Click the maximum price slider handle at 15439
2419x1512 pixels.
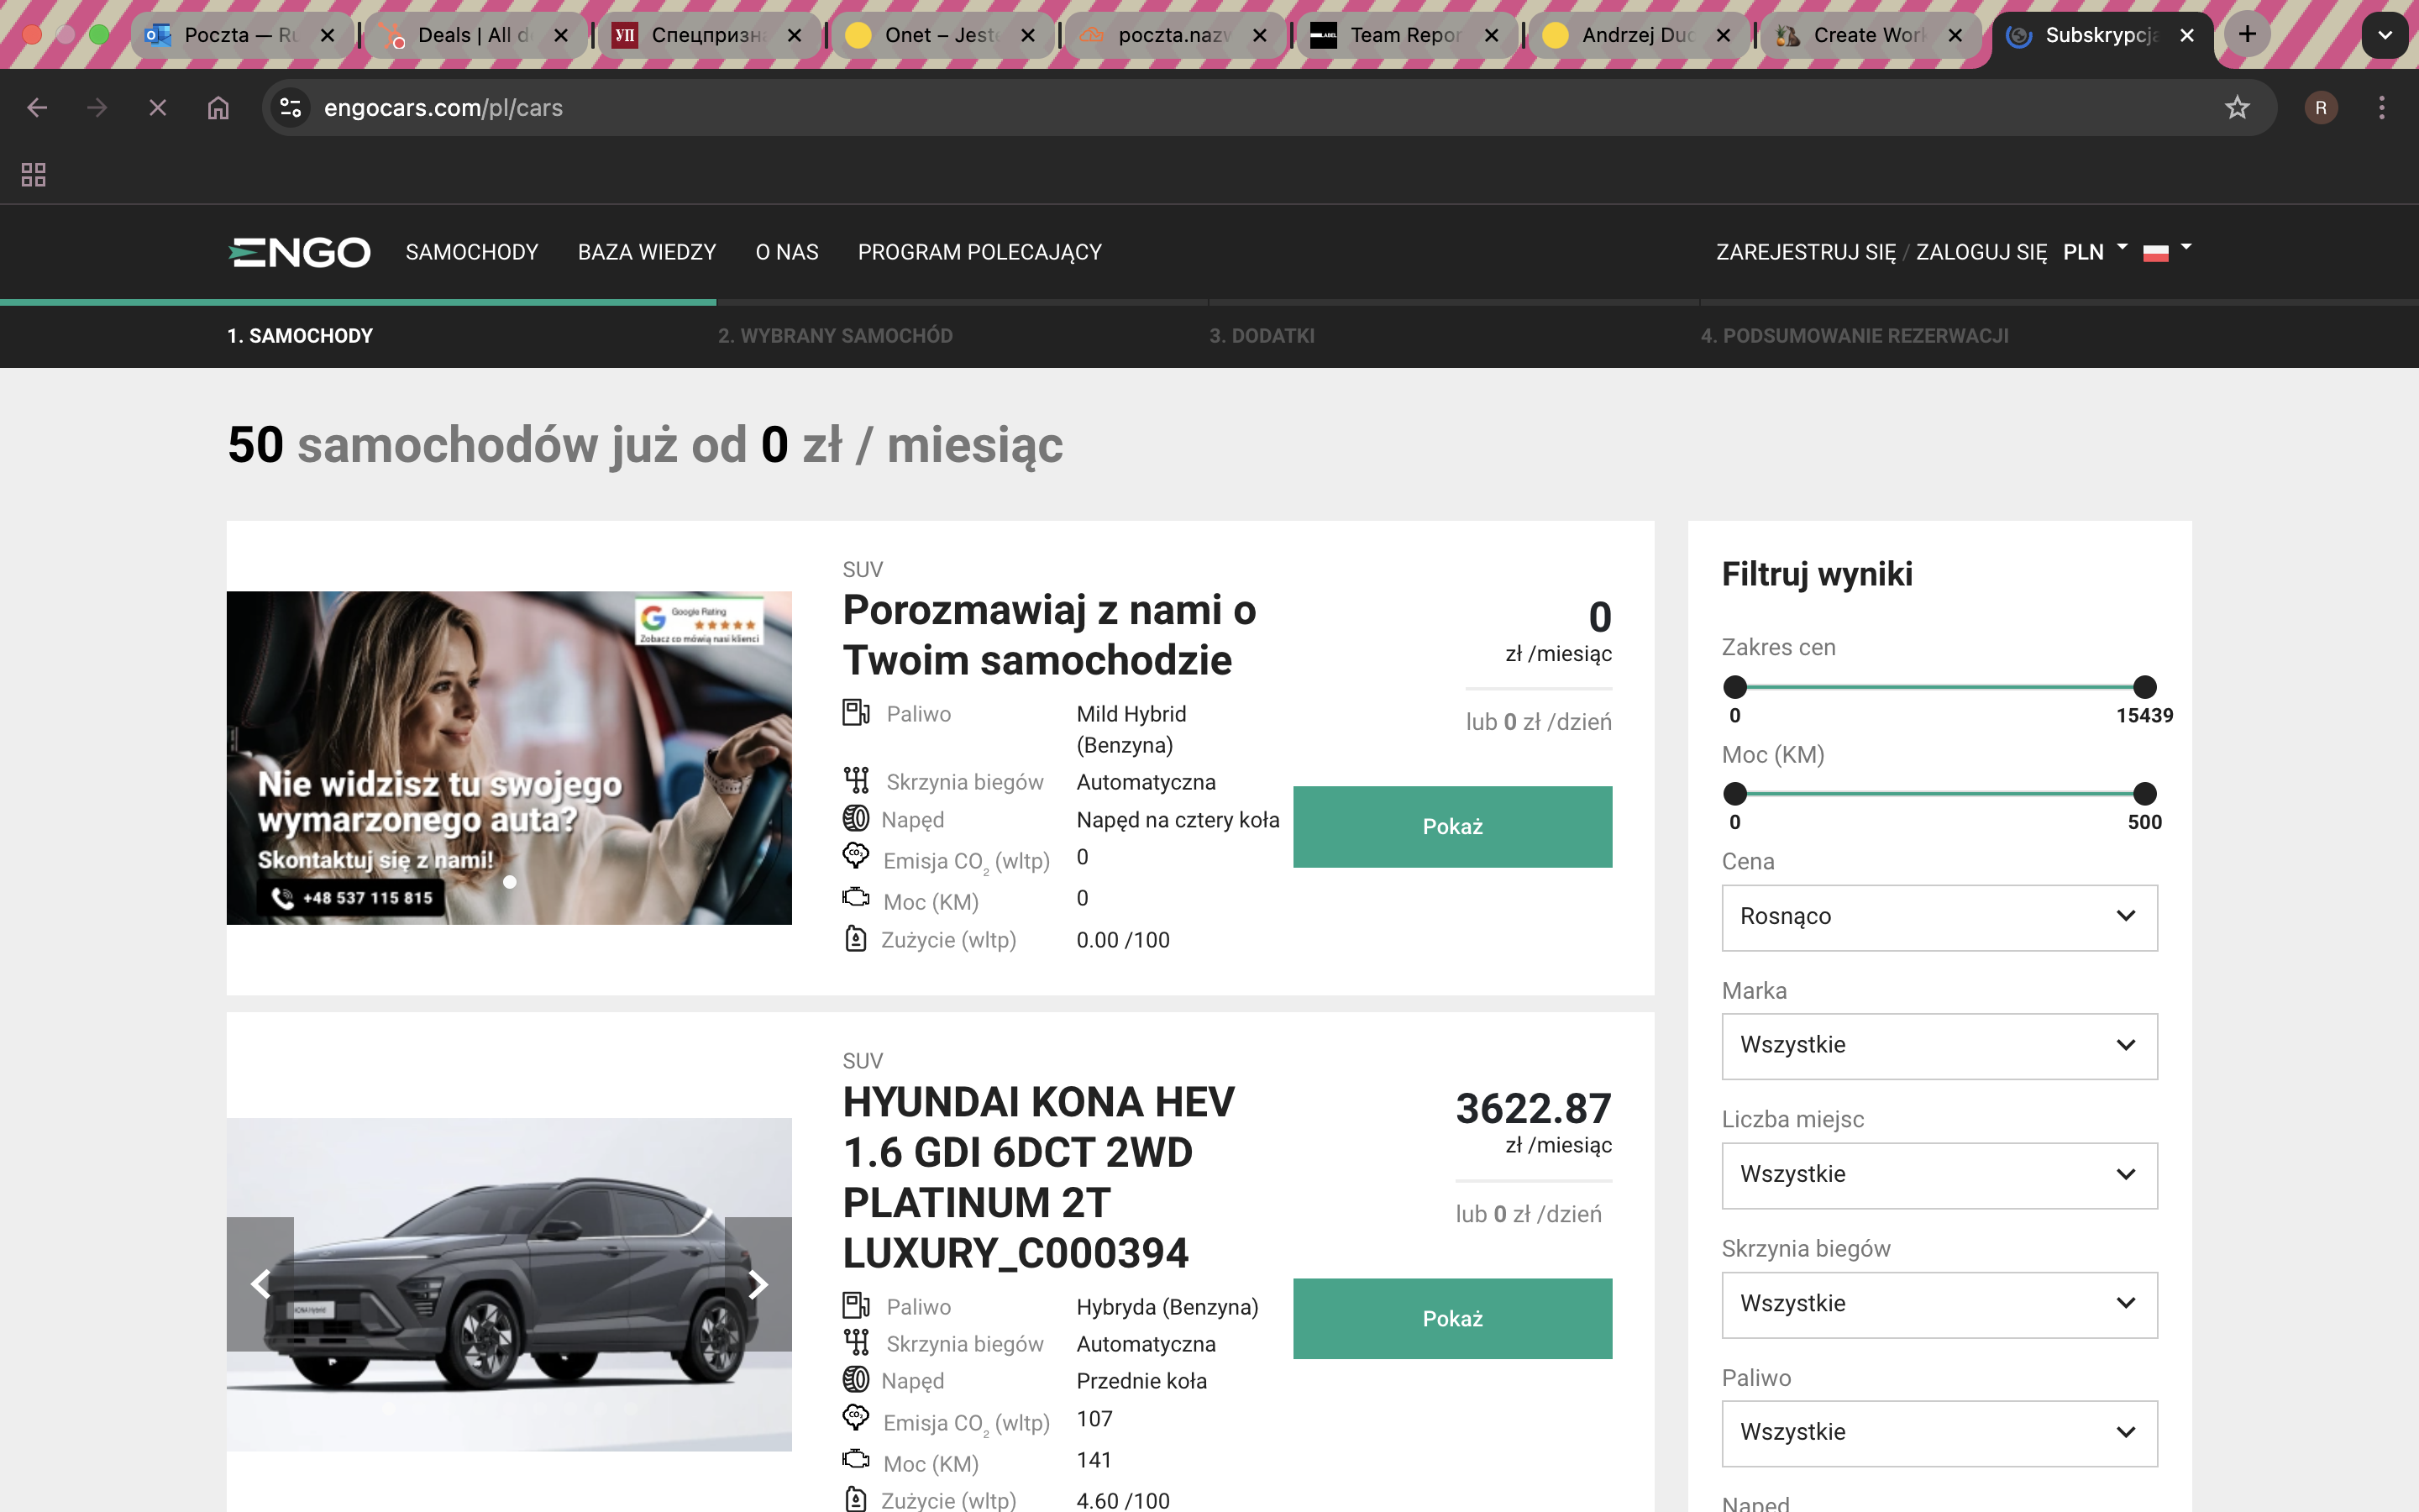2145,687
